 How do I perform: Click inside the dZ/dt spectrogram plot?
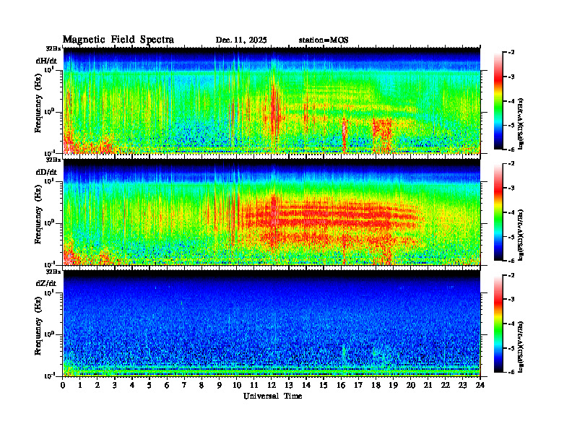(x=272, y=323)
